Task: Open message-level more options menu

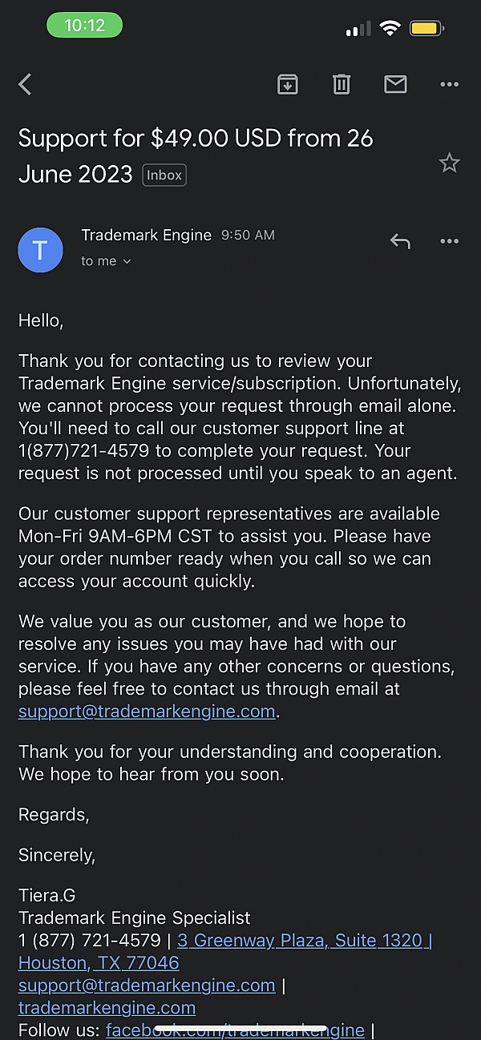Action: pyautogui.click(x=449, y=241)
